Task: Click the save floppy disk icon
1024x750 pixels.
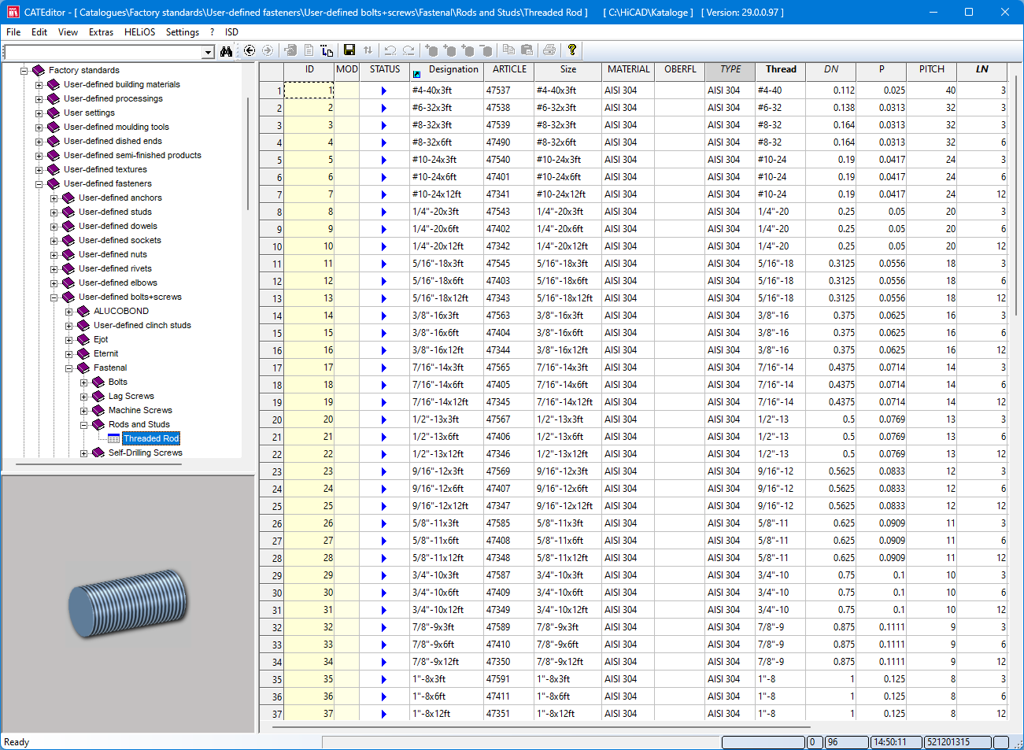Action: coord(349,50)
